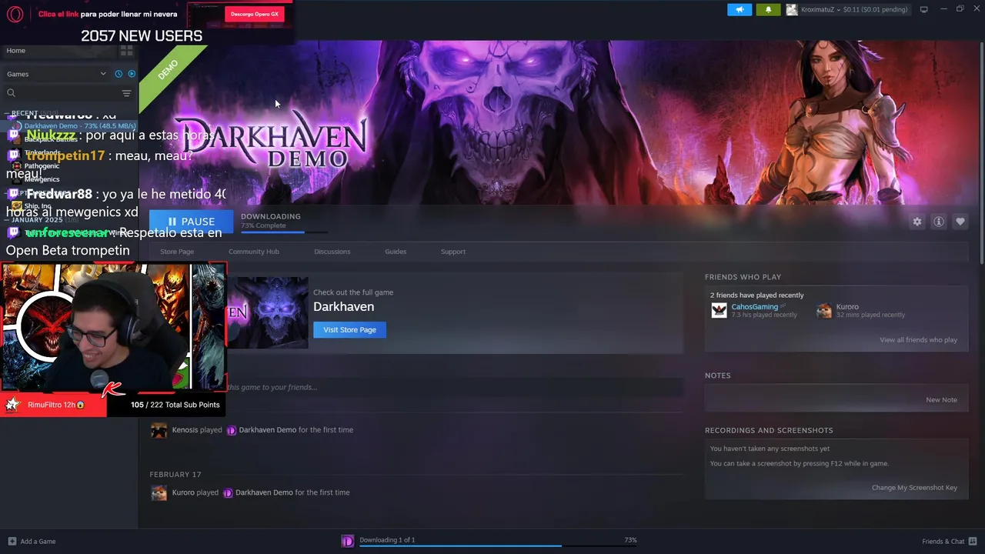Open the Downloading 1 of 1 status
This screenshot has height=554, width=985.
[387, 539]
